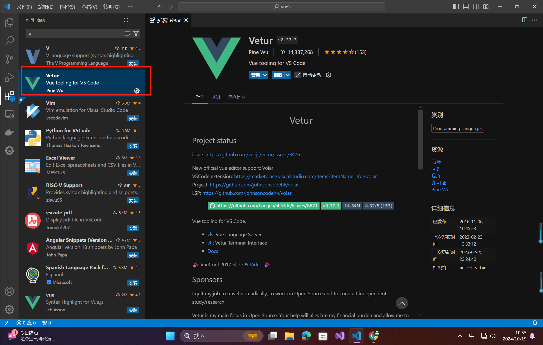Screen dimensions: 543x345
Task: Click the filter extensions funnel icon
Action: [136, 33]
